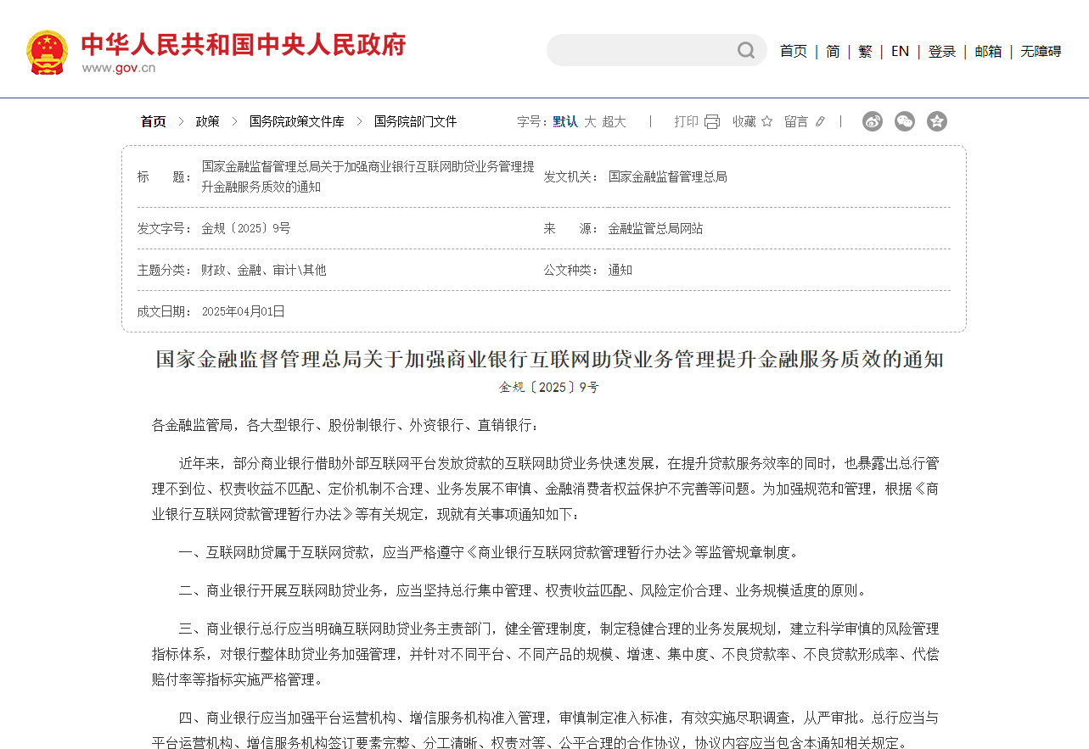The height and width of the screenshot is (749, 1089).
Task: Switch to simplified Chinese 简
Action: pyautogui.click(x=833, y=52)
